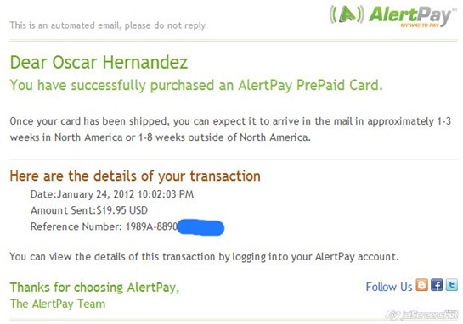Click 'Here are the details of your transaction'

[135, 176]
